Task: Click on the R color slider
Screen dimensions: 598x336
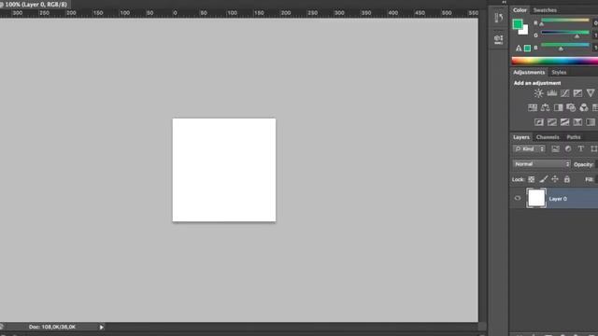Action: [565, 21]
